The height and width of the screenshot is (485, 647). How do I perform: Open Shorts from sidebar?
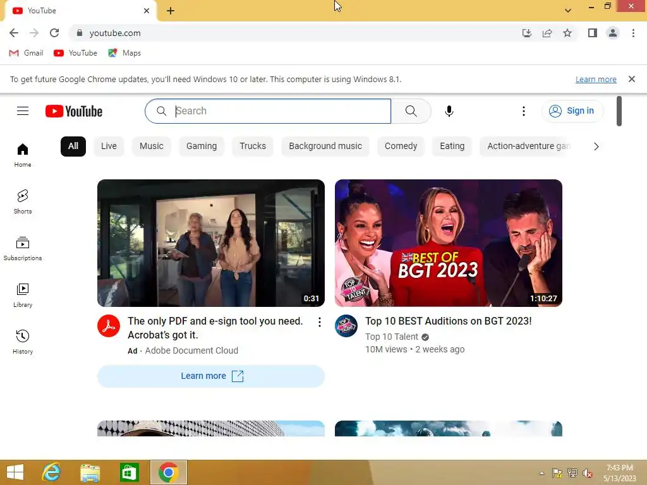pos(23,201)
